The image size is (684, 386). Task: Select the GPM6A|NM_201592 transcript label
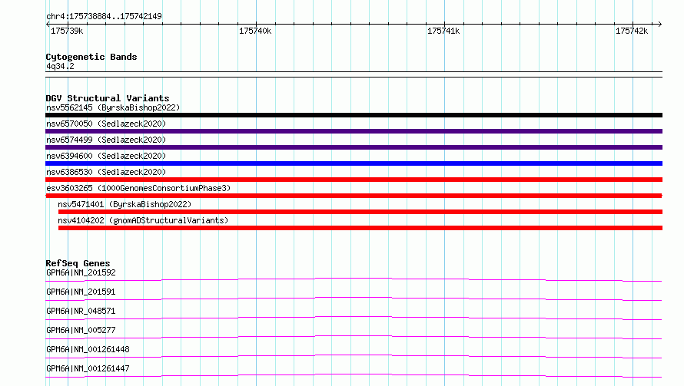tap(81, 272)
